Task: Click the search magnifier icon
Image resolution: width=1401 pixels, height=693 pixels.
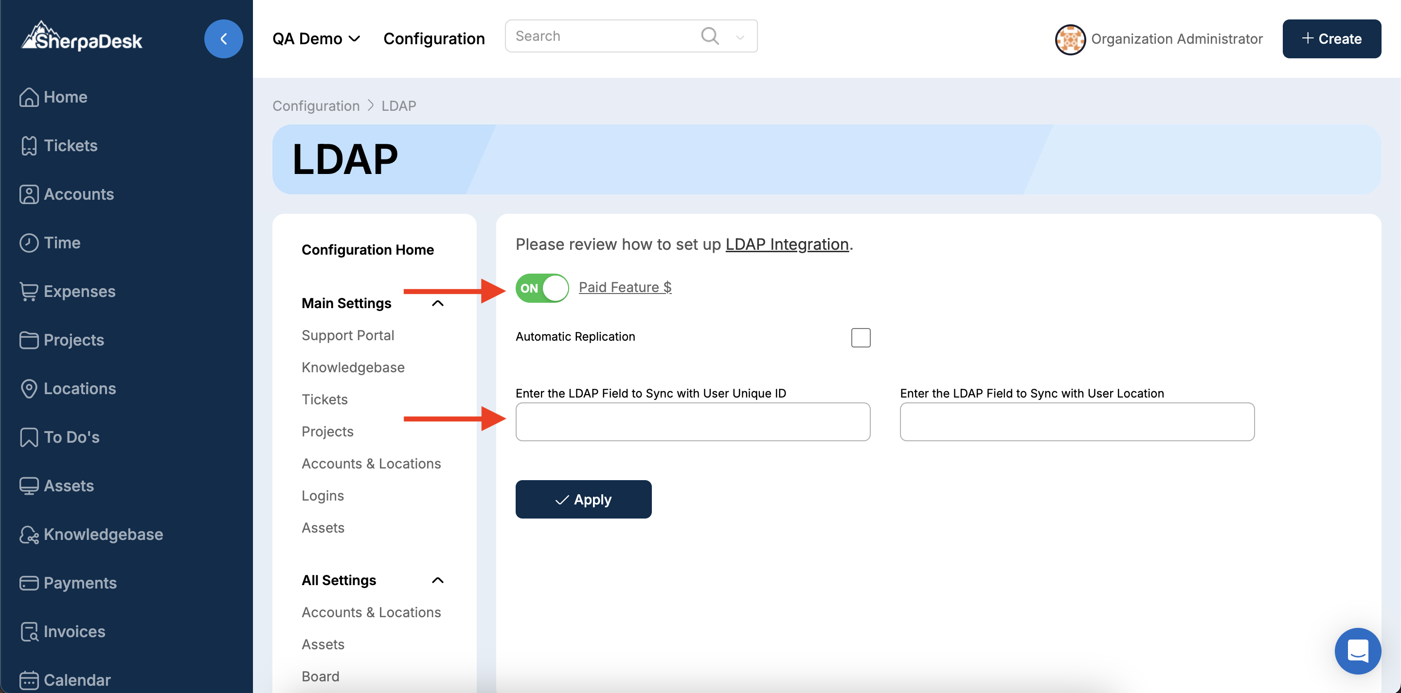Action: click(709, 36)
